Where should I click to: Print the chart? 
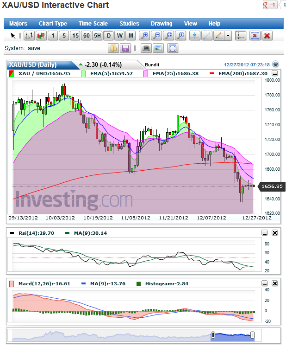[146, 48]
